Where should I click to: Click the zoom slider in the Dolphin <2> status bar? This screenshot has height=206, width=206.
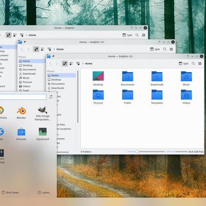point(146,152)
